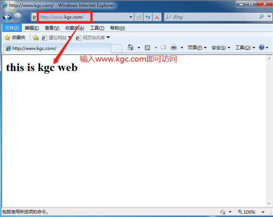Click the IE logo in title bar
The image size is (273, 217).
pos(4,5)
